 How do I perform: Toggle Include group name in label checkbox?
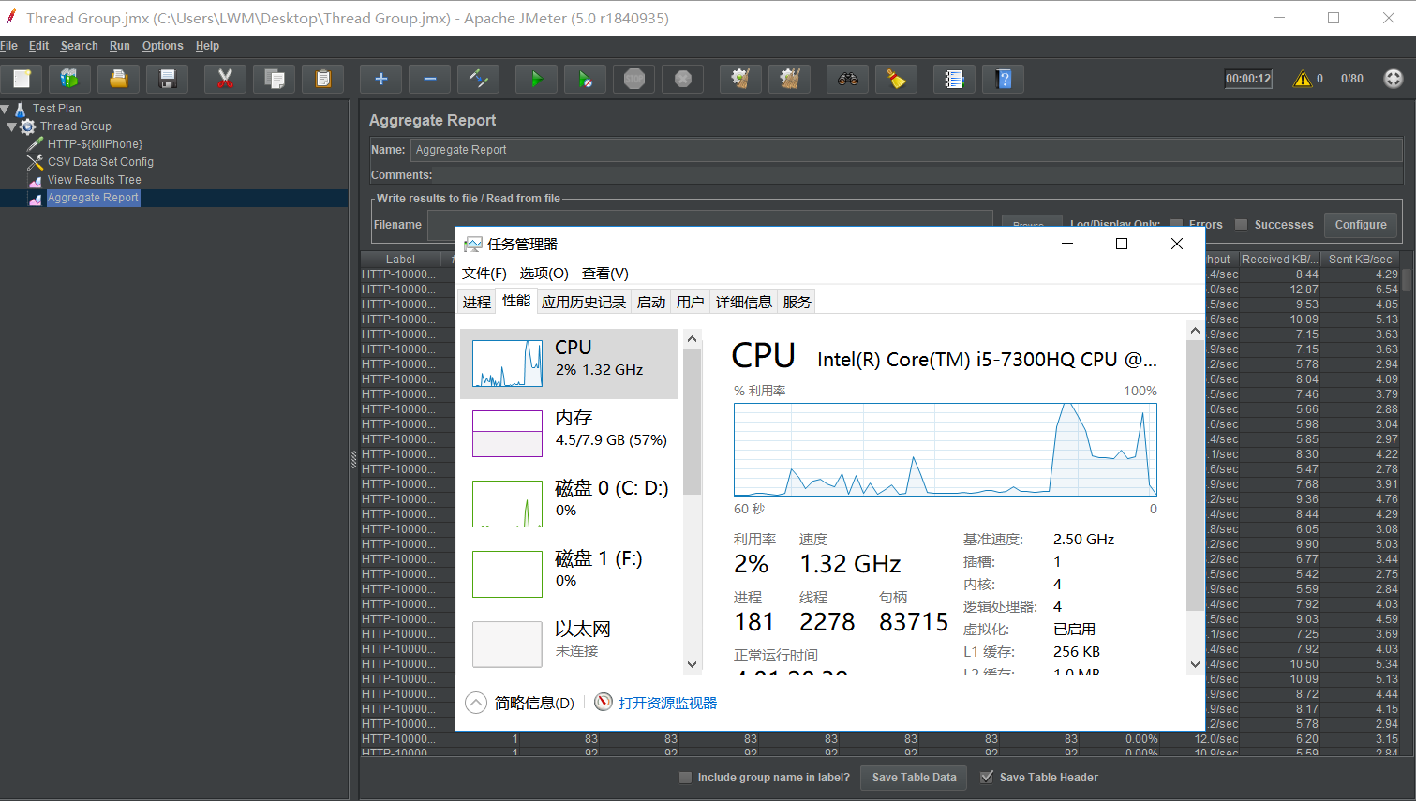[x=685, y=778]
